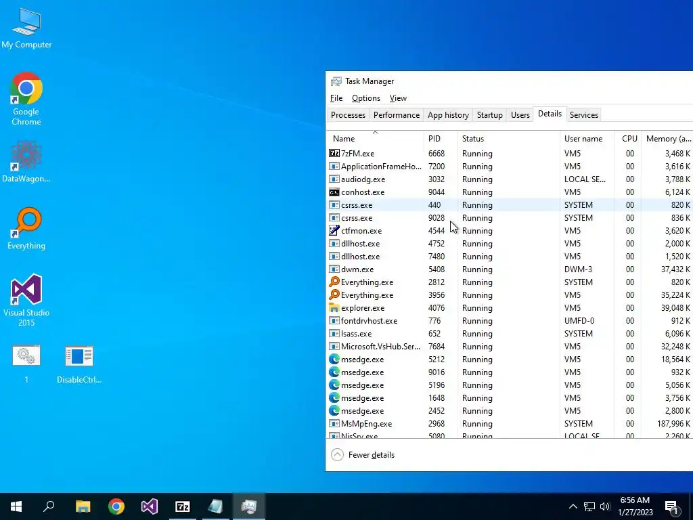Select the MsMpEng.exe process
This screenshot has height=520, width=693.
tap(510, 423)
